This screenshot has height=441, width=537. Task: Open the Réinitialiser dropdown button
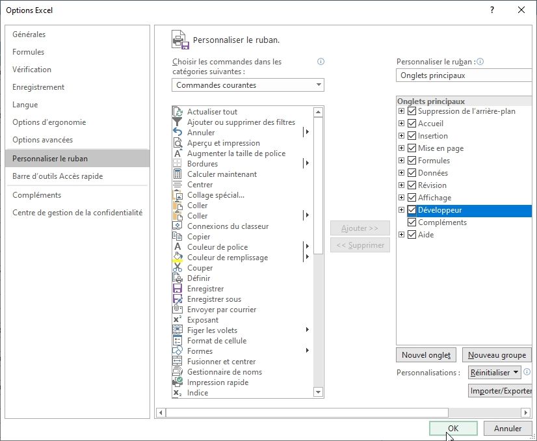494,373
